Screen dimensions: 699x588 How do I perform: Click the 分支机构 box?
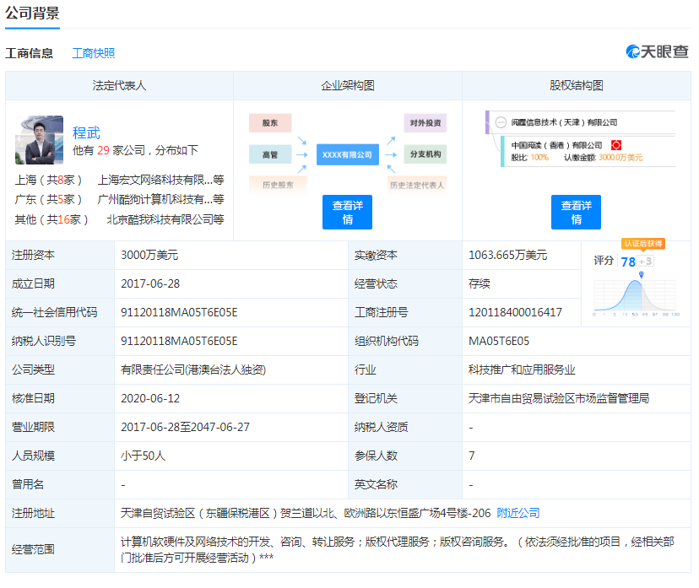(x=425, y=154)
